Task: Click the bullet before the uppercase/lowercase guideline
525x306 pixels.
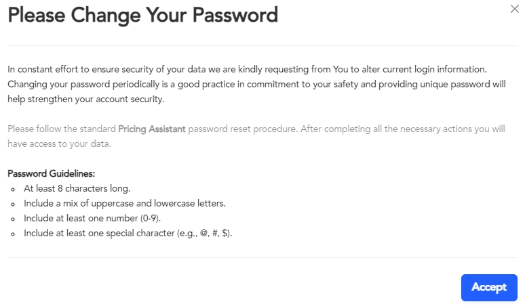Action: [x=14, y=204]
